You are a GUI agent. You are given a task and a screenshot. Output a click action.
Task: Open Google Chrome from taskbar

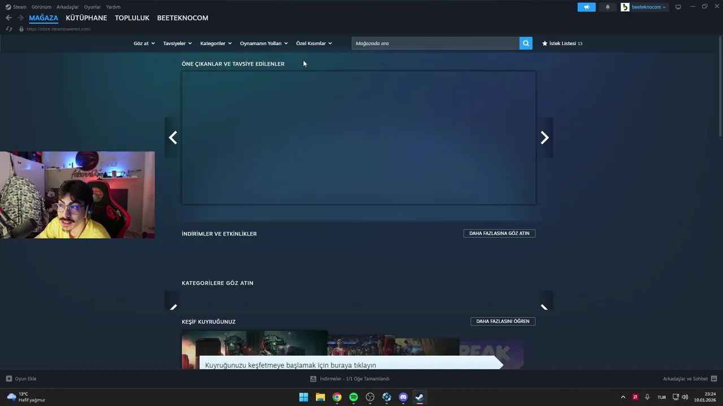pos(337,397)
